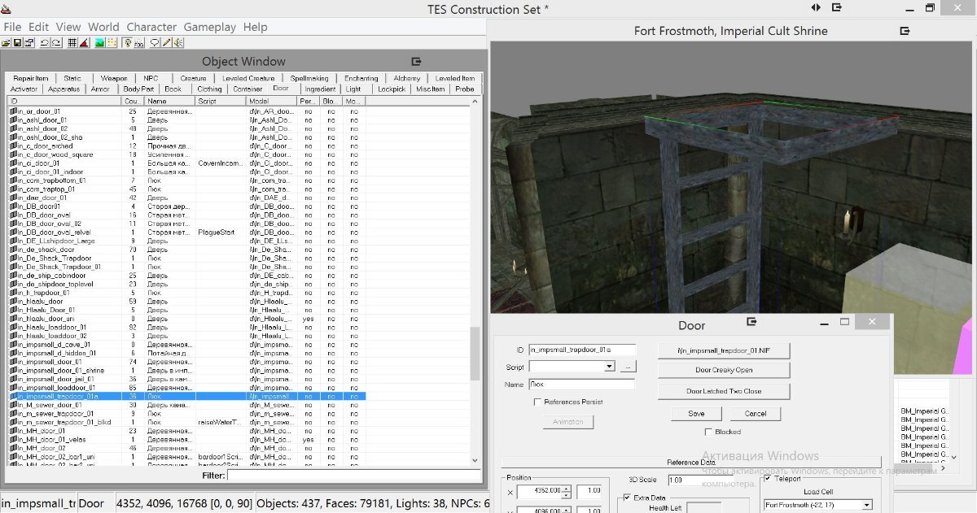Click the door icon beside in_M_sewer_door_01
Image resolution: width=977 pixels, height=513 pixels.
12,405
